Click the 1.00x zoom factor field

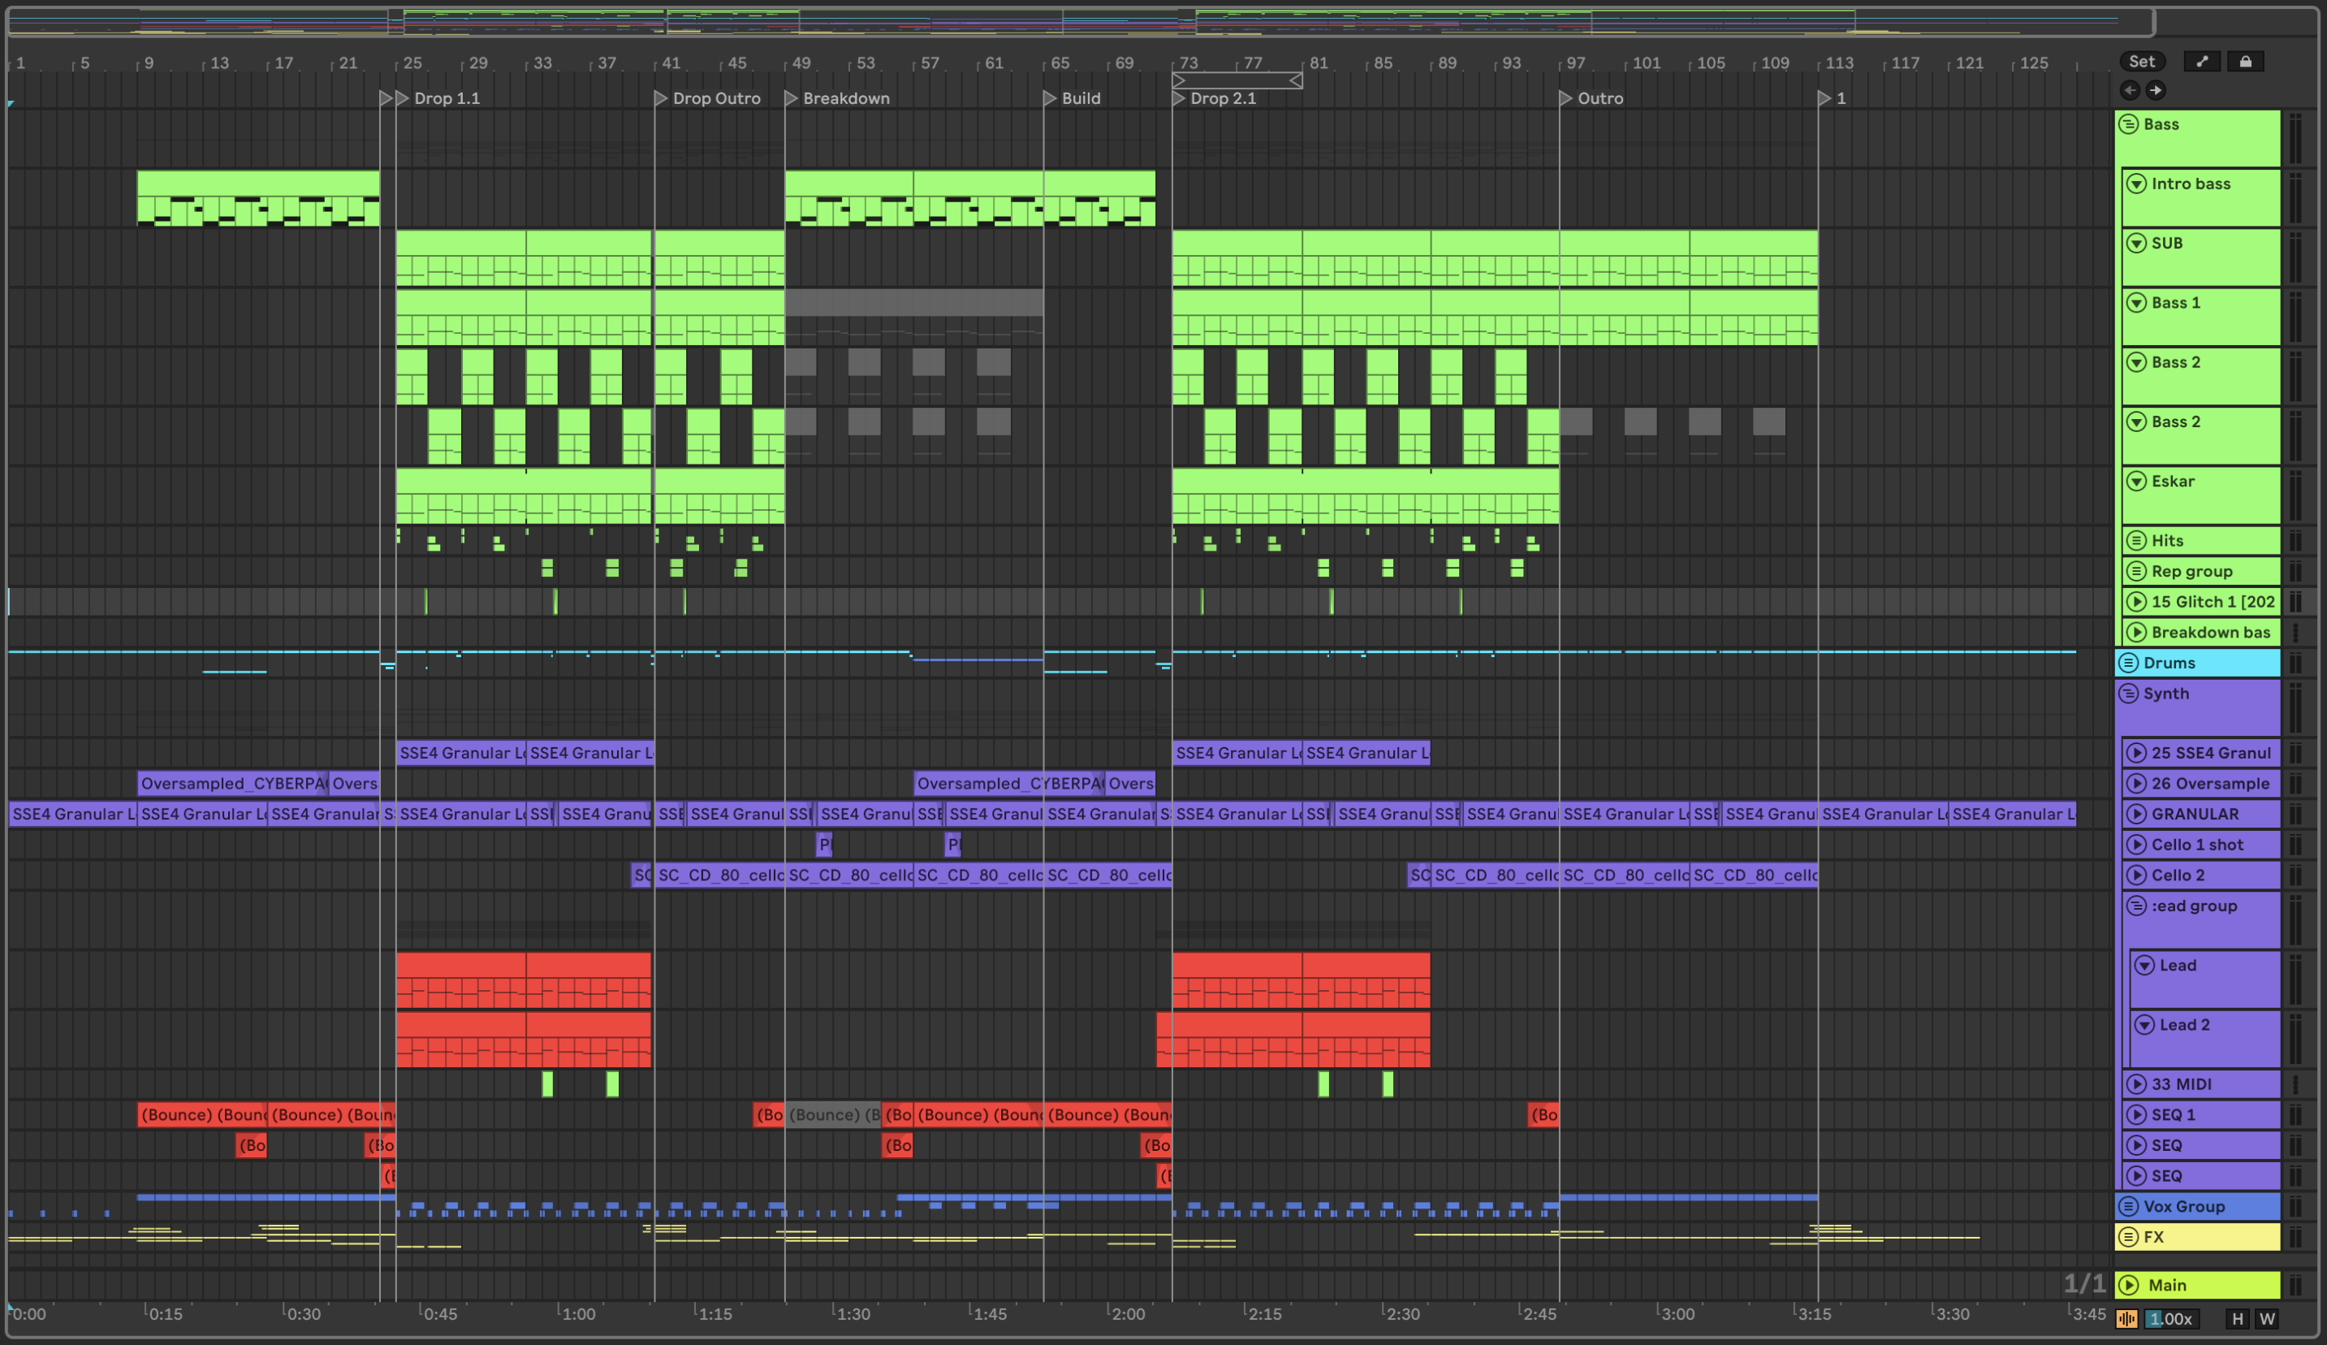pos(2170,1318)
